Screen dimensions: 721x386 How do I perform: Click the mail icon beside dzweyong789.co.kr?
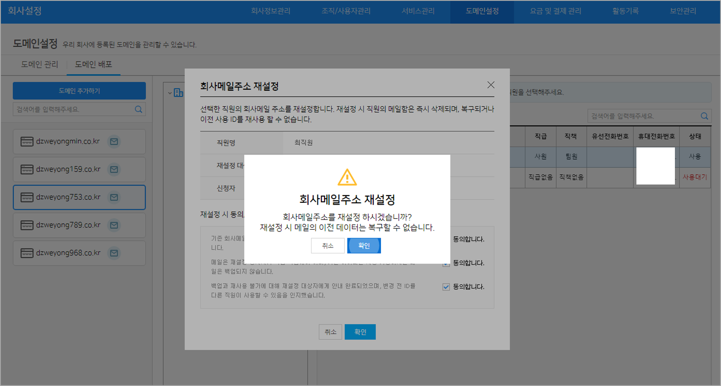[114, 225]
